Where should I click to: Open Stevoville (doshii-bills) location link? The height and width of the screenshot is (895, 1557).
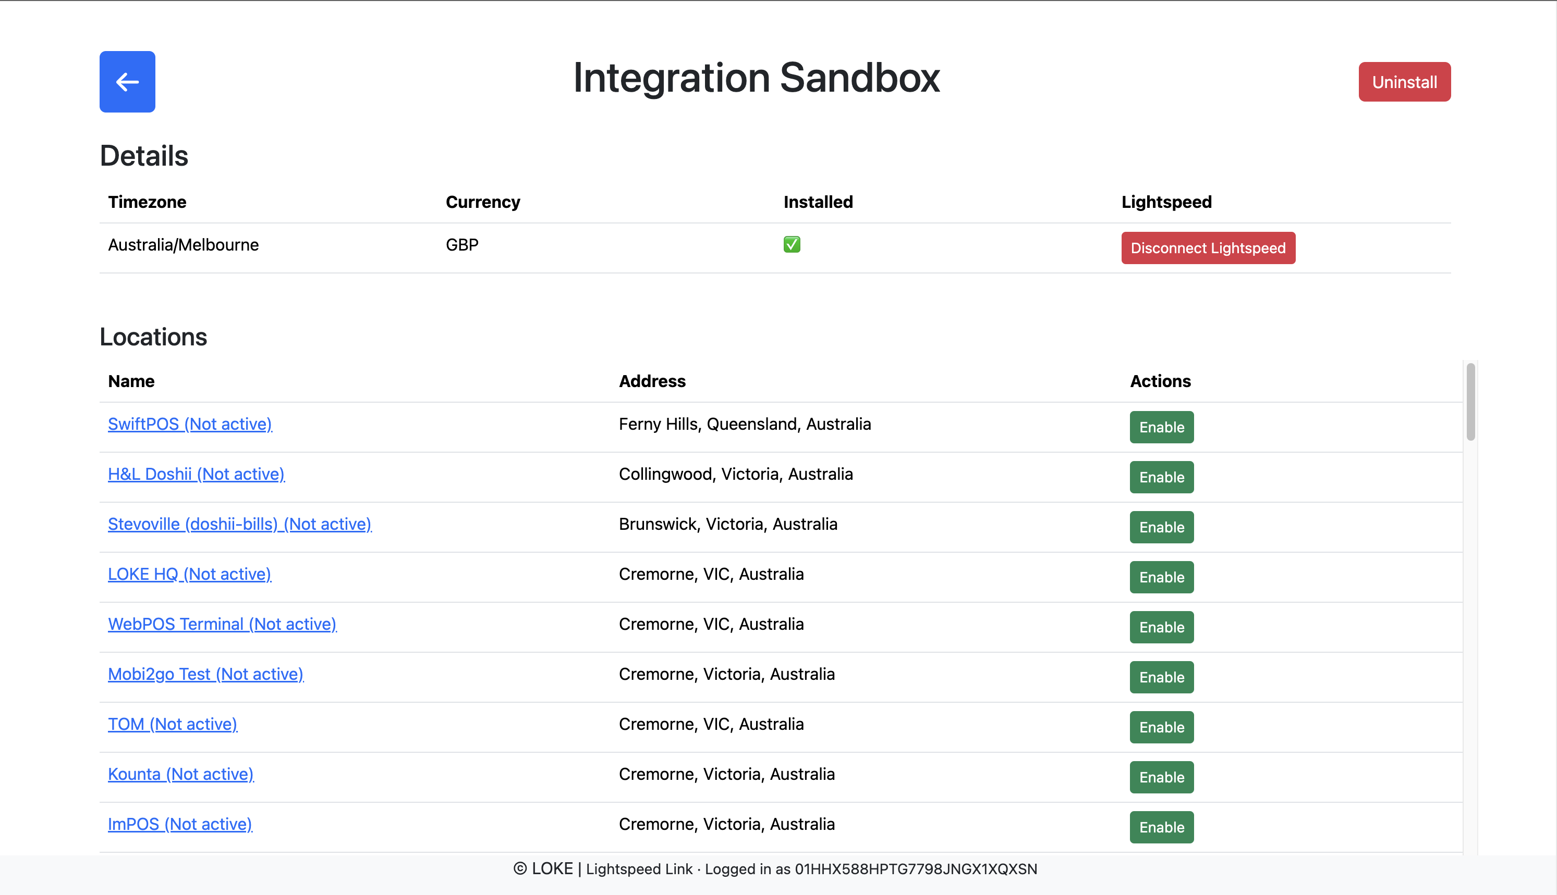(x=240, y=524)
